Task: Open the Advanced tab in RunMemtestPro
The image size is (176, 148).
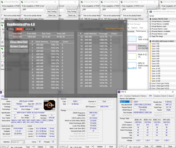Action: click(x=29, y=29)
